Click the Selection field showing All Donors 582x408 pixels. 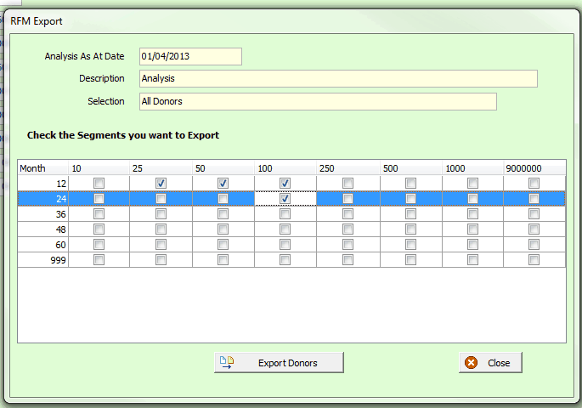318,102
